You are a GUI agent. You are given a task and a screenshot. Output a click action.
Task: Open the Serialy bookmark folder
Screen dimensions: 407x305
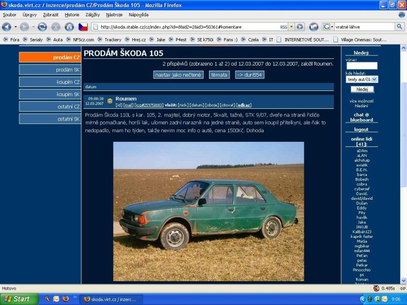pyautogui.click(x=33, y=40)
